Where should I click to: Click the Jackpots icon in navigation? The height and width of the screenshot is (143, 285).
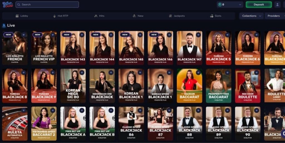pyautogui.click(x=170, y=16)
